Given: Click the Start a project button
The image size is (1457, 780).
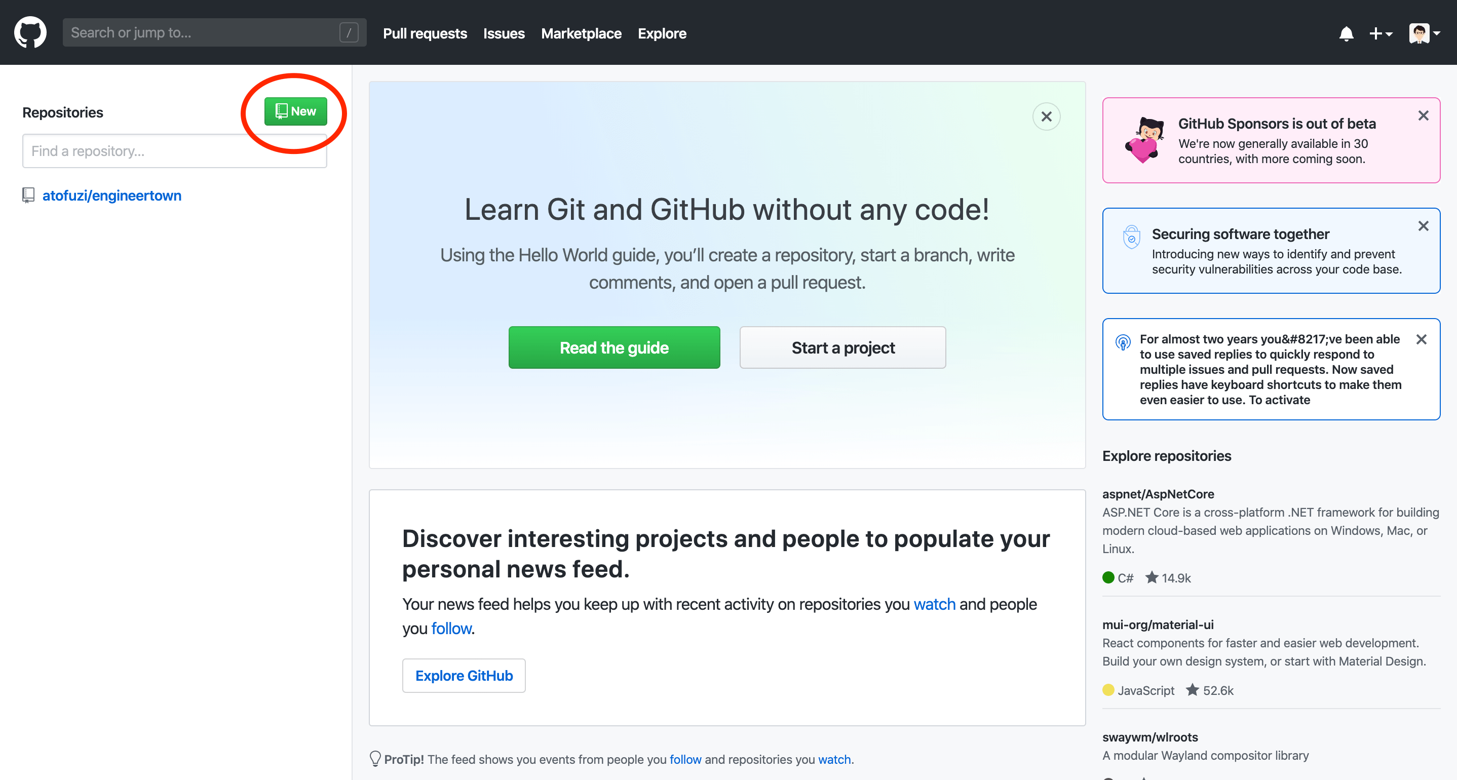Looking at the screenshot, I should point(842,347).
